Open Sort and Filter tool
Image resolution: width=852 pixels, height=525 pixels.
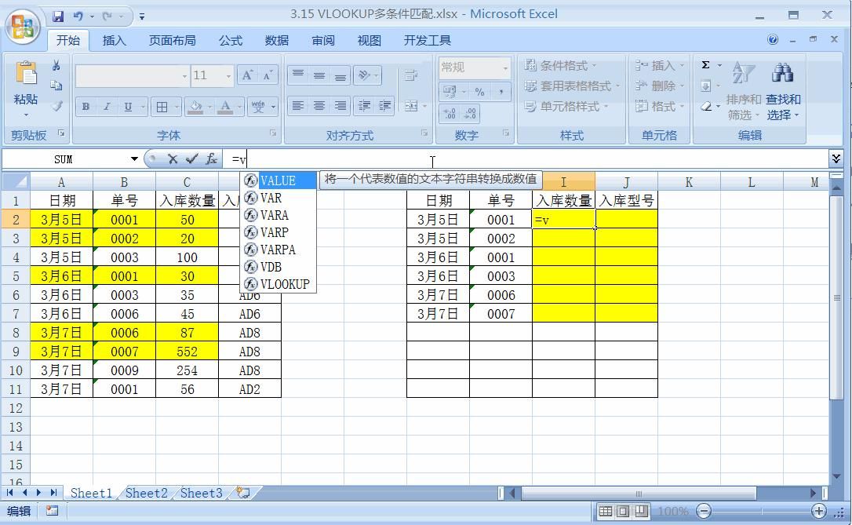[x=743, y=91]
